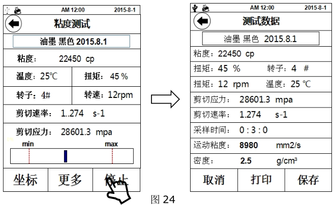336x205 pixels.
Task: Click the blue torque range indicator bar
Action: (x=66, y=156)
